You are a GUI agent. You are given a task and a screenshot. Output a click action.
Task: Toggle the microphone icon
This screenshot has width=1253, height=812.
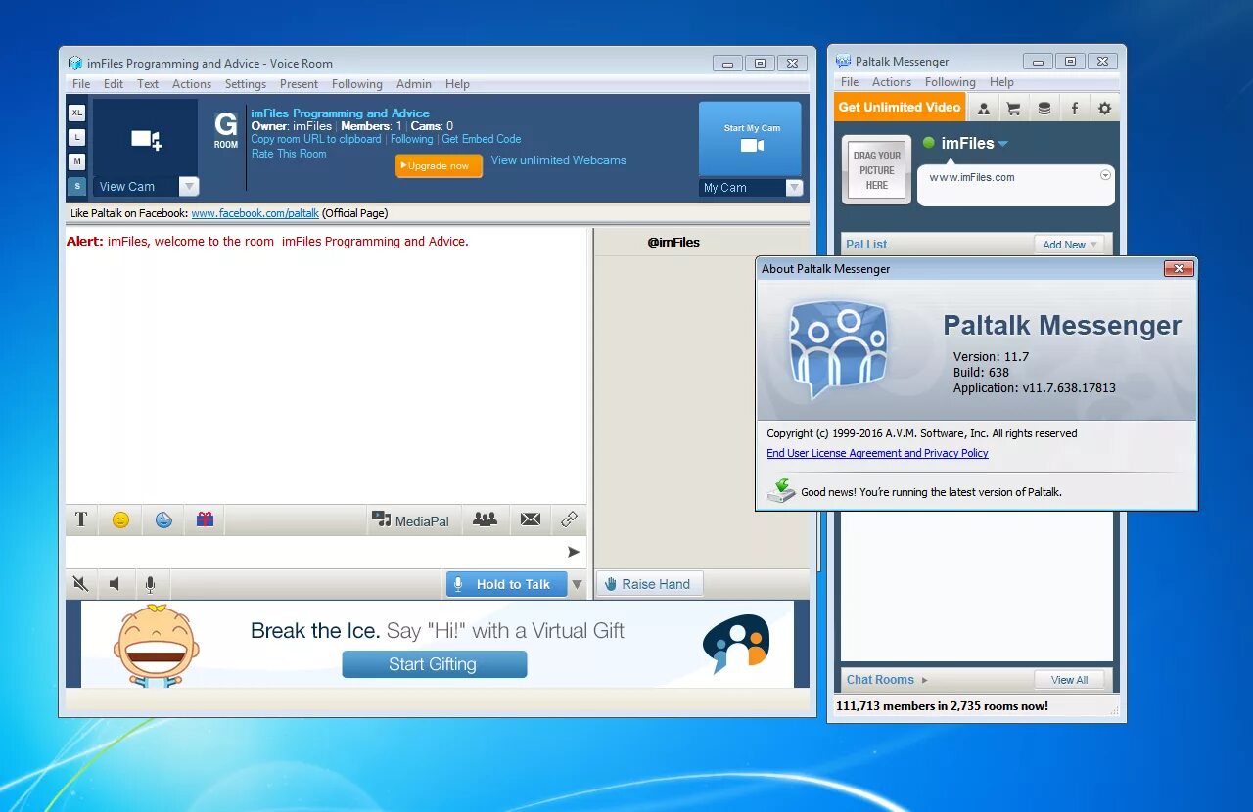click(x=150, y=584)
